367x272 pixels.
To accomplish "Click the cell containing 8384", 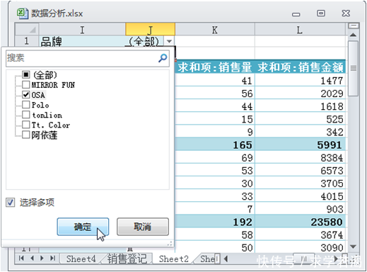I will click(x=301, y=157).
